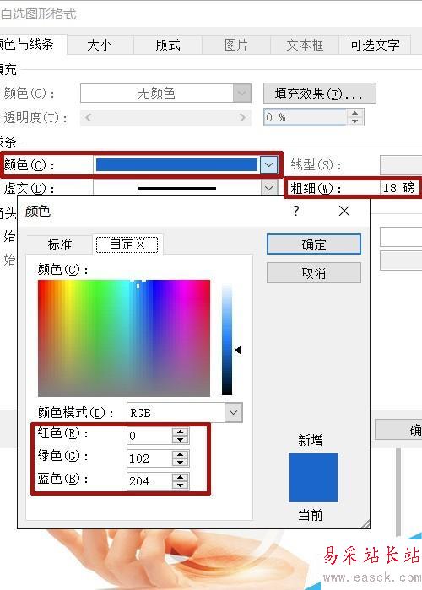Increase the 蓝色(B) value stepper up
The height and width of the screenshot is (590, 422).
[x=181, y=477]
